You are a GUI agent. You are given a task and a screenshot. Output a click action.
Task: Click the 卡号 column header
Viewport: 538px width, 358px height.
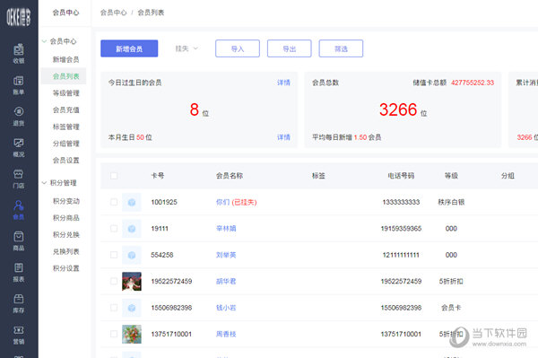(158, 176)
